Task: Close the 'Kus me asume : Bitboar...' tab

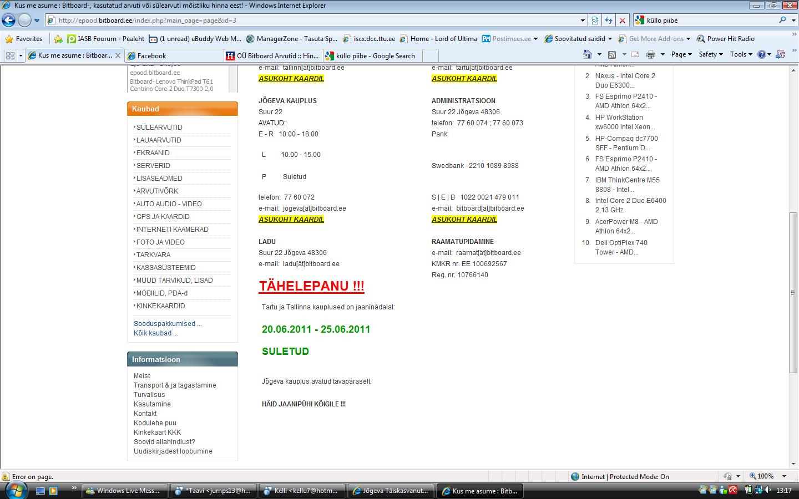Action: pos(118,55)
